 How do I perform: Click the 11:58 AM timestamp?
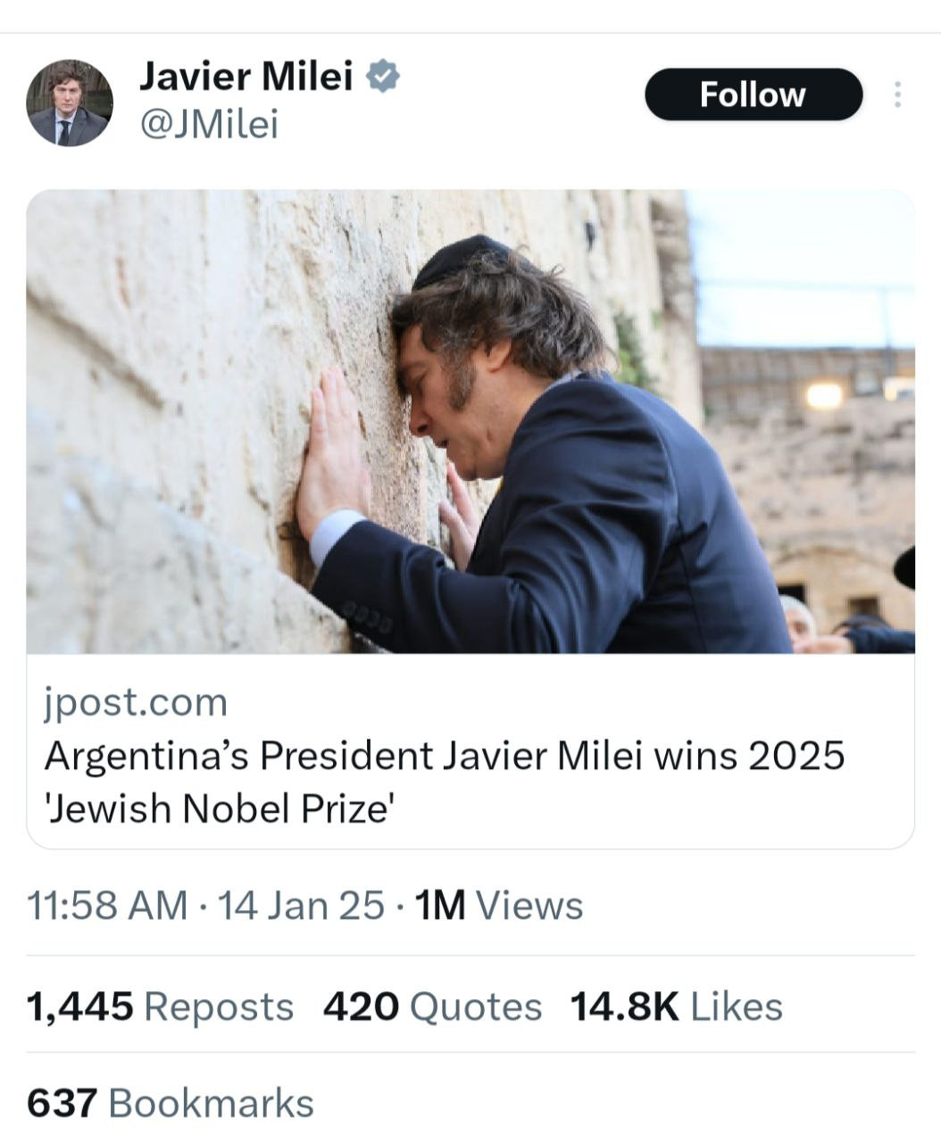pos(107,906)
